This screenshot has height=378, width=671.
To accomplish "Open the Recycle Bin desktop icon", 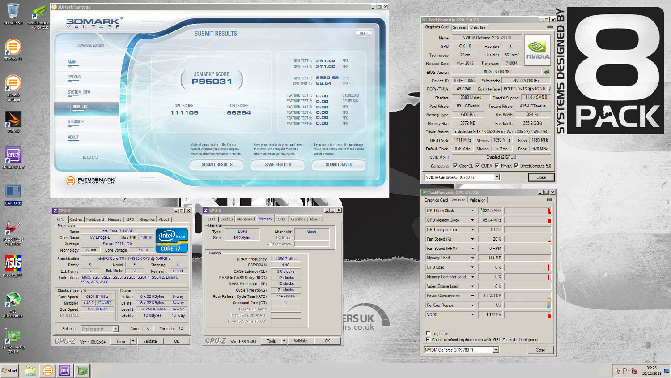I will click(x=13, y=14).
